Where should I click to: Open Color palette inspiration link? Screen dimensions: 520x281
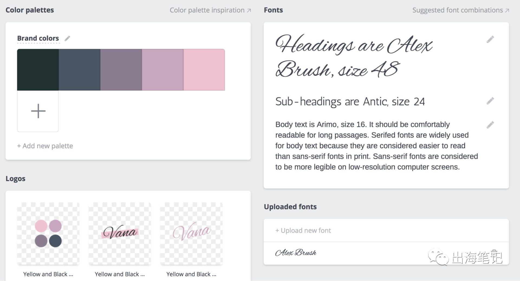point(210,10)
